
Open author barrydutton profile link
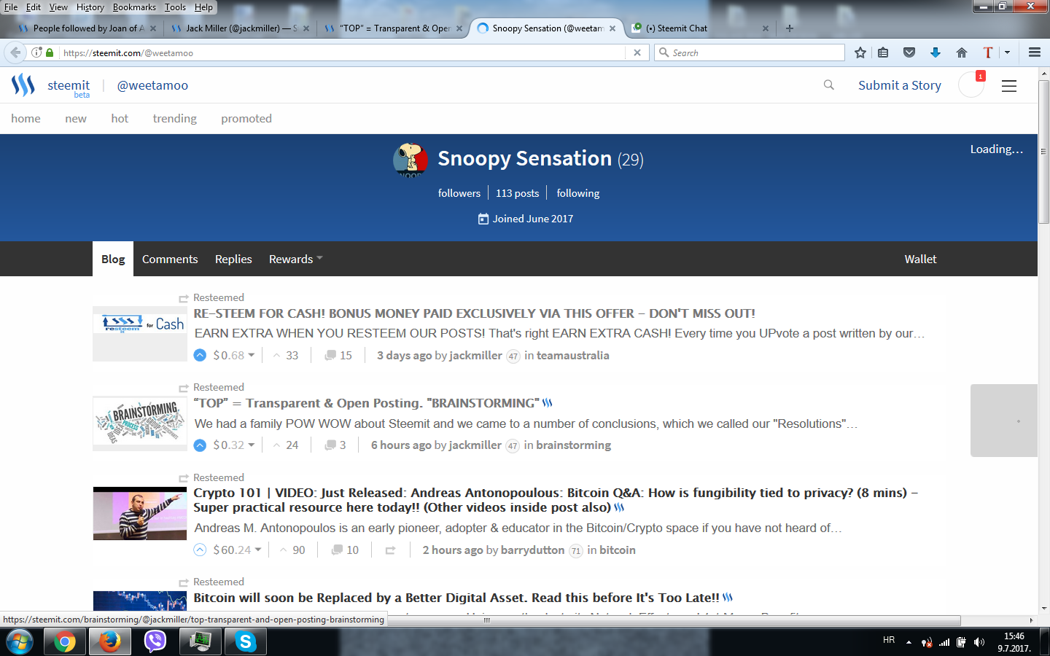click(532, 550)
